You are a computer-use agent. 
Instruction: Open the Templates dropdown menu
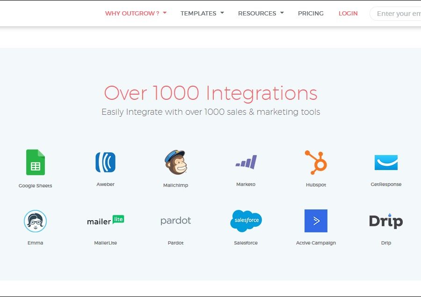[202, 13]
